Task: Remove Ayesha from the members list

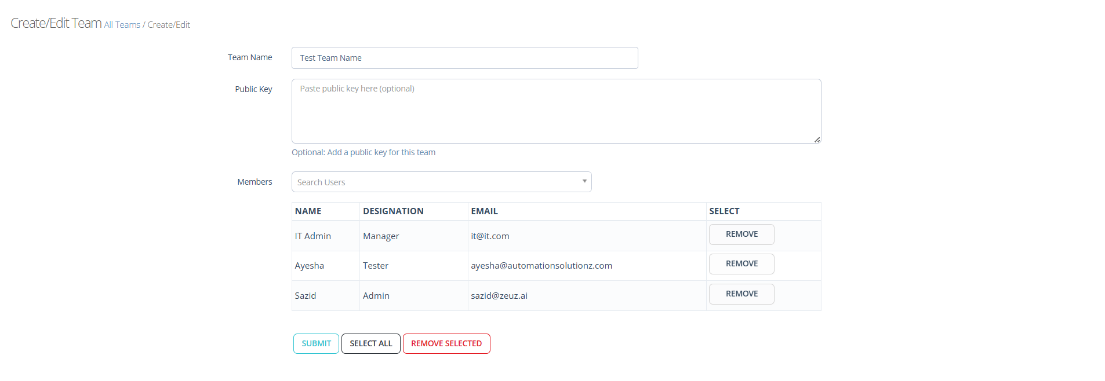Action: (x=741, y=264)
